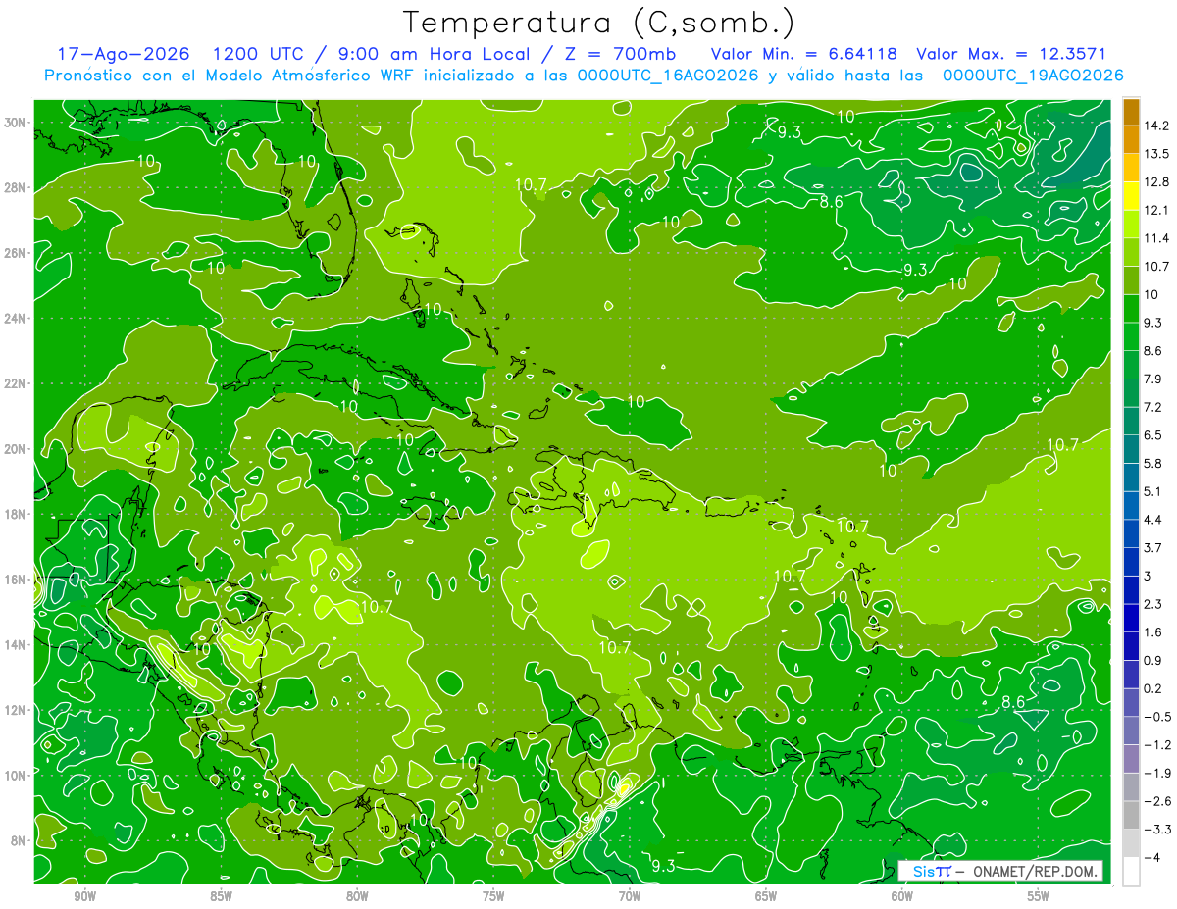Click the 13.5 value on the color scale
This screenshot has width=1177, height=909.
click(x=1158, y=154)
